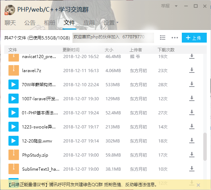Click the 共47个文件 storage usage text

(37, 38)
